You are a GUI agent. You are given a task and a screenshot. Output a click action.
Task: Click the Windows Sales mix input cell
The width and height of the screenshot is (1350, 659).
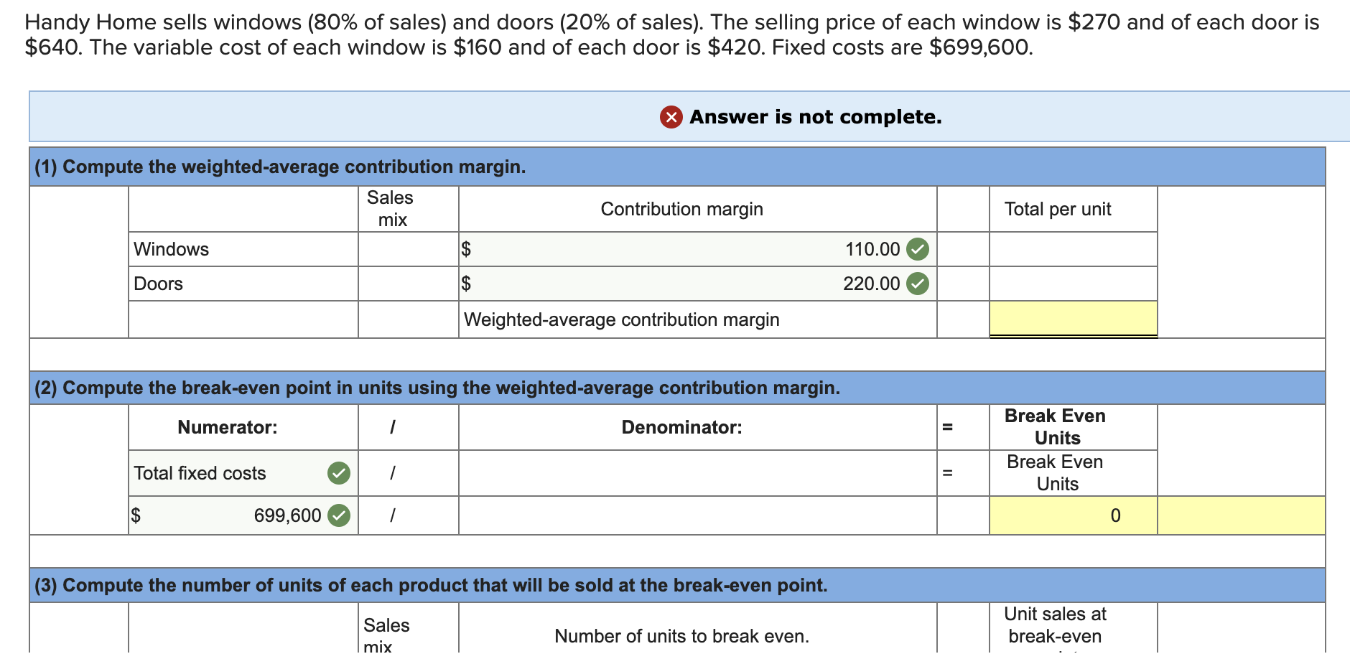point(407,249)
